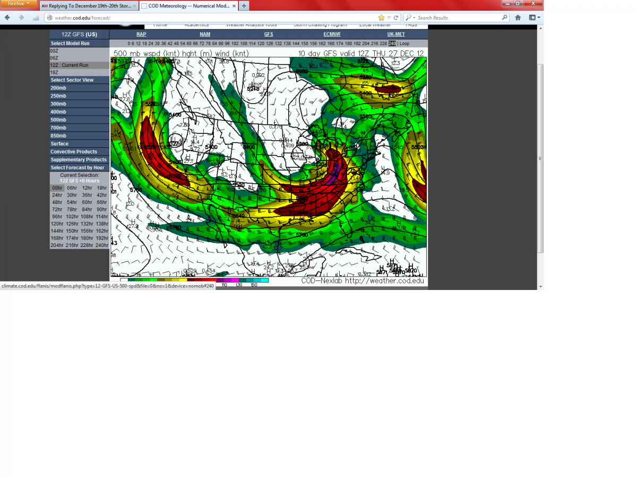This screenshot has height=478, width=637.
Task: Expand the 700mb products menu
Action: click(x=80, y=128)
